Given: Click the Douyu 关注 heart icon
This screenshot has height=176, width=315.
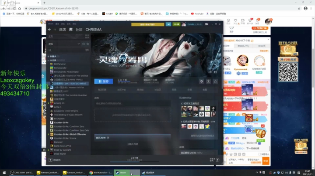Looking at the screenshot, I should click(235, 20).
